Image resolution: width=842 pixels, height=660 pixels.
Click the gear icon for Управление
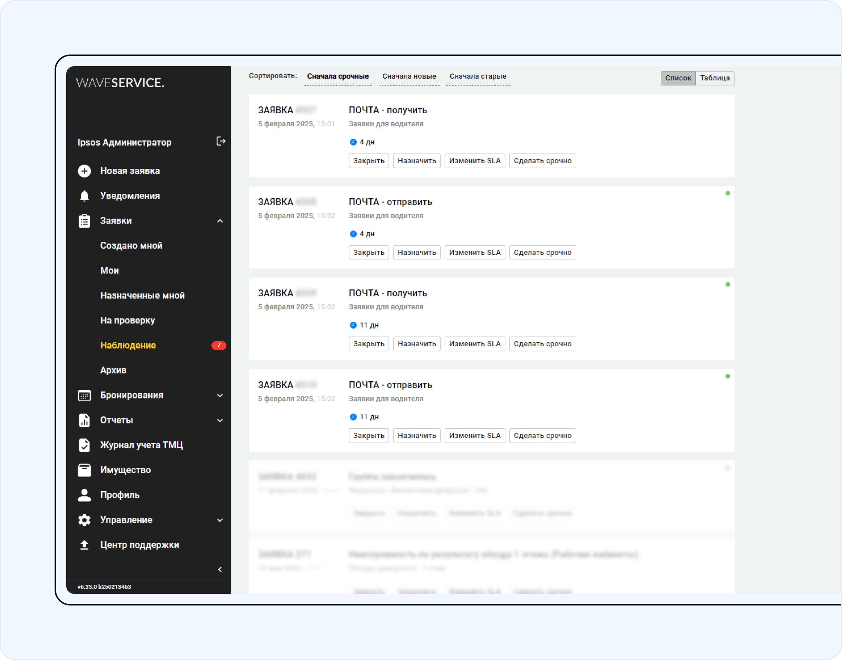click(x=84, y=520)
